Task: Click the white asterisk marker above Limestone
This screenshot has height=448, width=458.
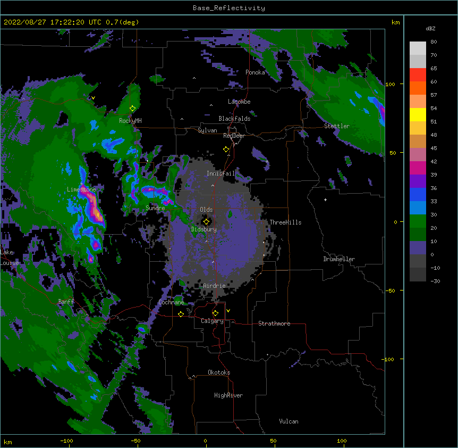Action: (x=81, y=184)
